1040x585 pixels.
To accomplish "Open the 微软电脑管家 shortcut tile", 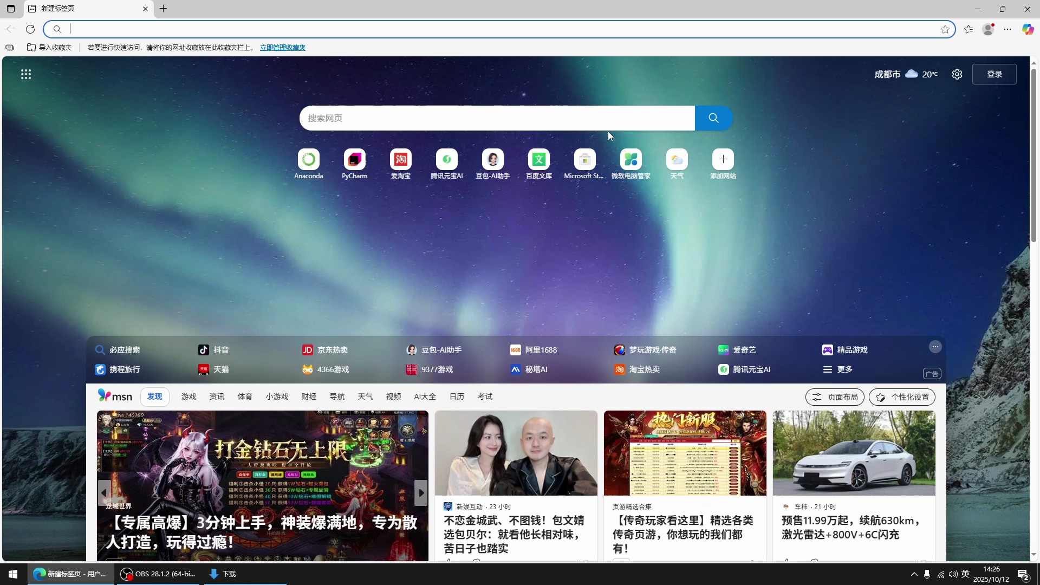I will 630,164.
